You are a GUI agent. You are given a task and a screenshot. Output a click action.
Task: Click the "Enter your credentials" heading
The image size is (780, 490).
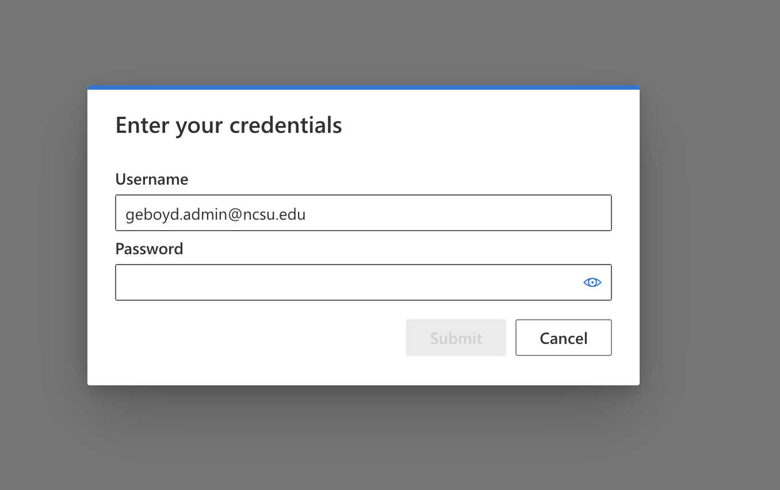click(x=228, y=125)
